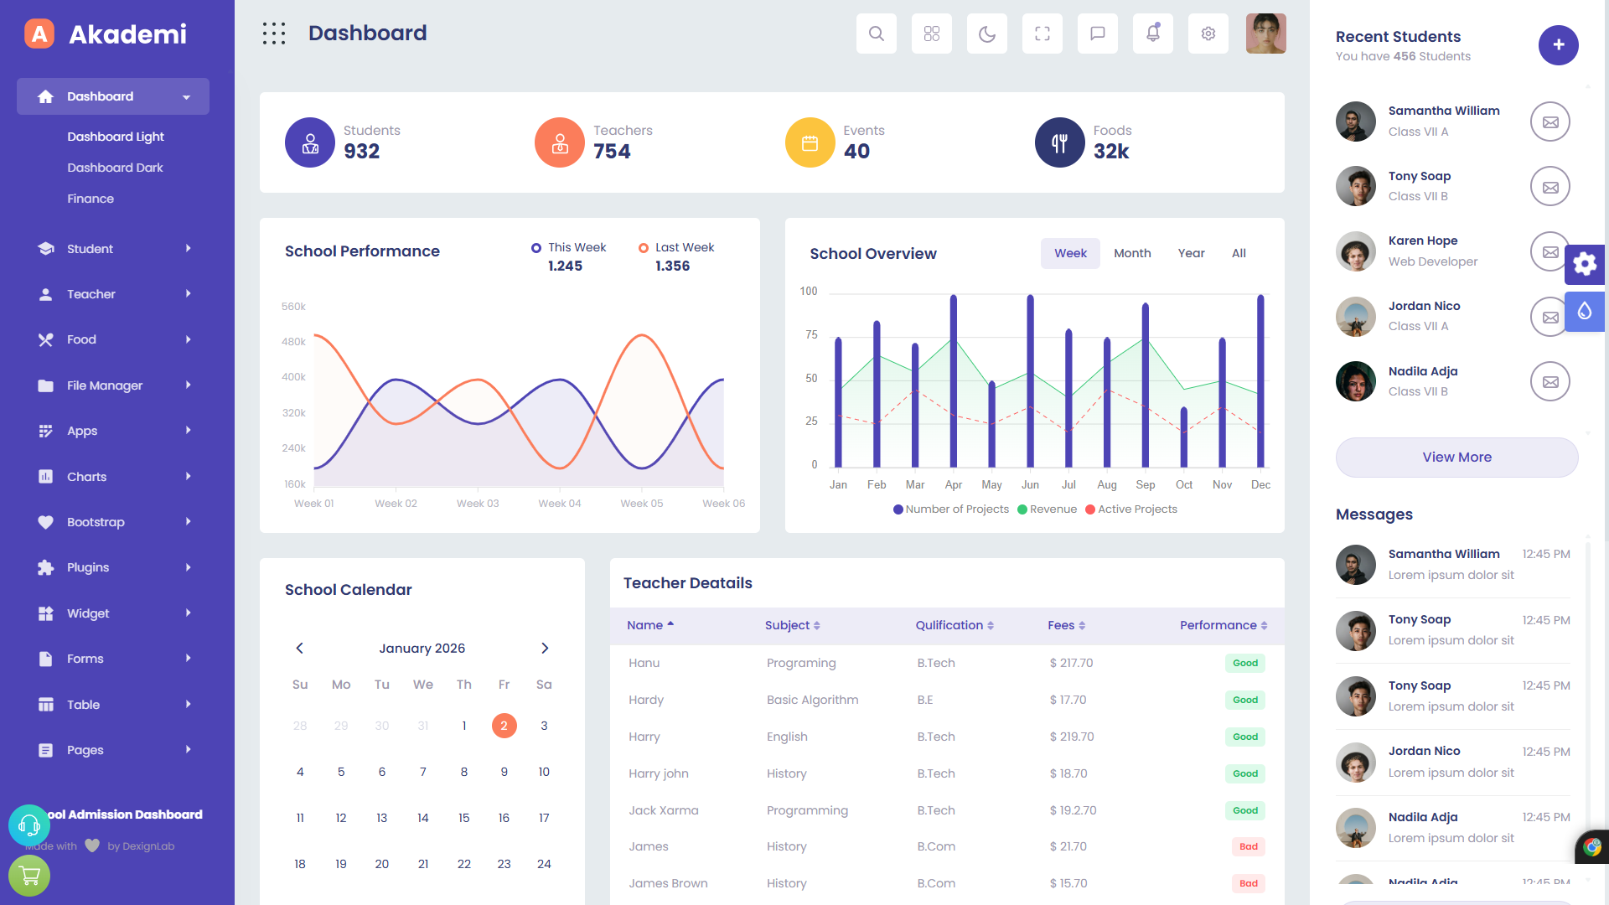Image resolution: width=1609 pixels, height=905 pixels.
Task: Email Samantha William via envelope icon
Action: click(1550, 122)
